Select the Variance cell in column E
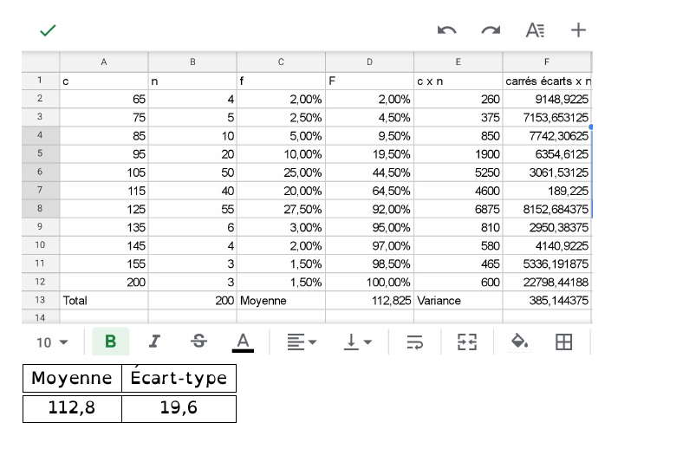Screen dimensions: 696x449 pos(458,300)
